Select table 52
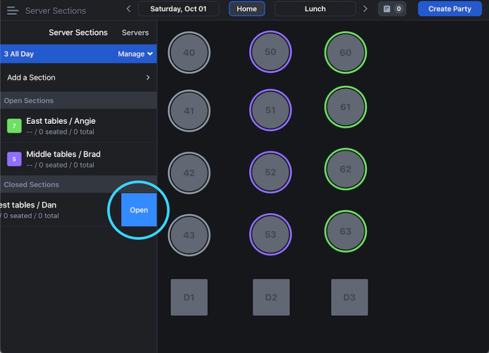Viewport: 489px width, 353px height. [x=270, y=172]
